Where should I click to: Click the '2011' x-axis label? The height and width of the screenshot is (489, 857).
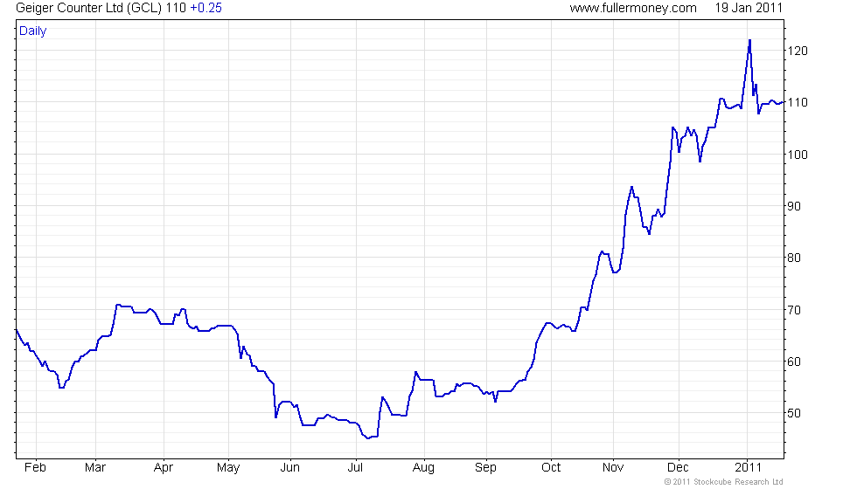tap(748, 468)
